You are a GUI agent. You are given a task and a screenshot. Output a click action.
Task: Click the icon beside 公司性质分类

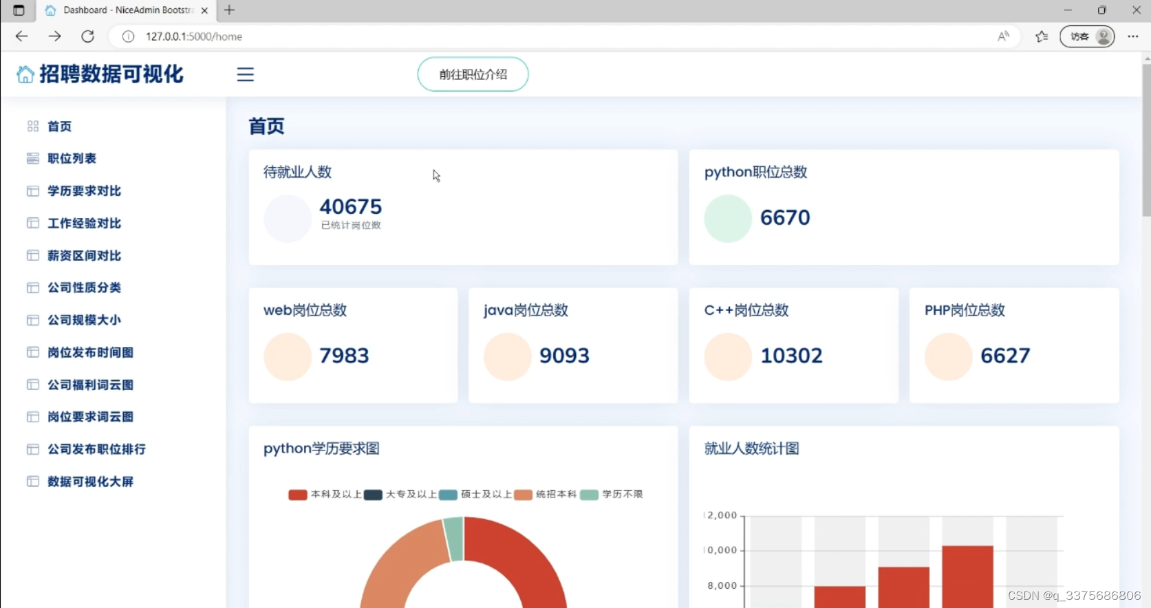point(33,287)
